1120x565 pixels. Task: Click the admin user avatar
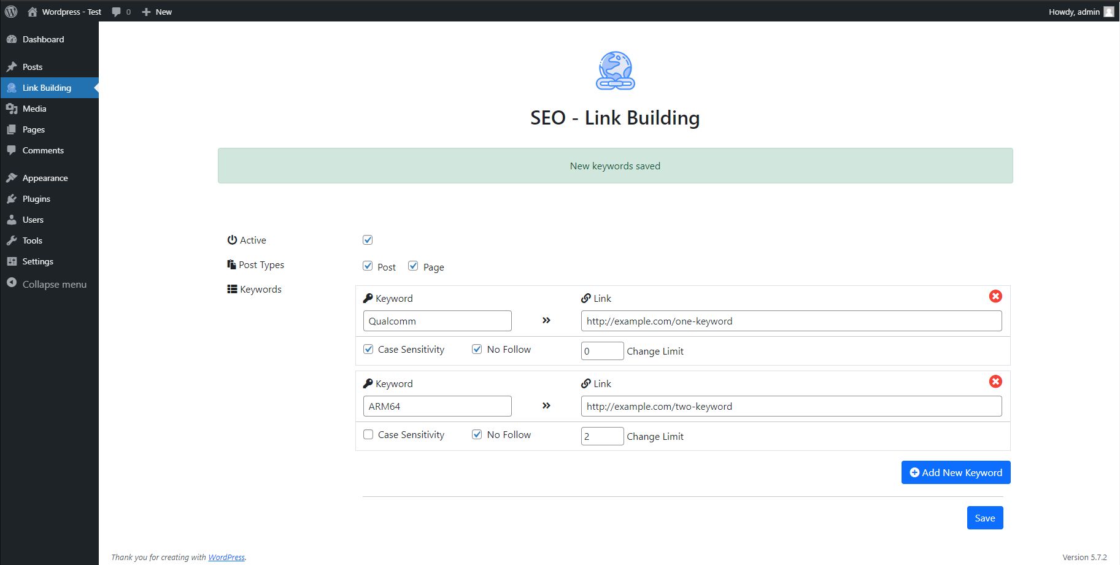(1108, 12)
